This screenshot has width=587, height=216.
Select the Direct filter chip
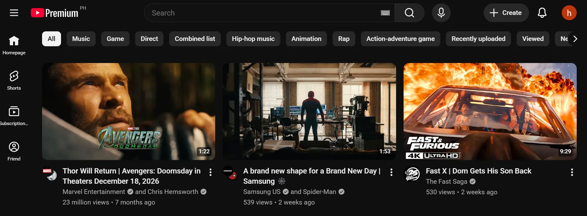149,39
